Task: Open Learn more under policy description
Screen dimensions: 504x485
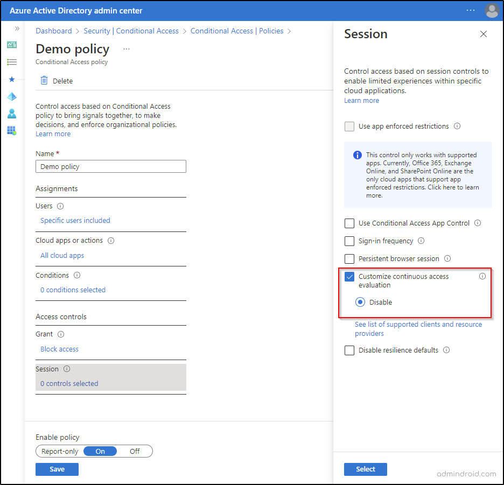Action: (x=53, y=133)
